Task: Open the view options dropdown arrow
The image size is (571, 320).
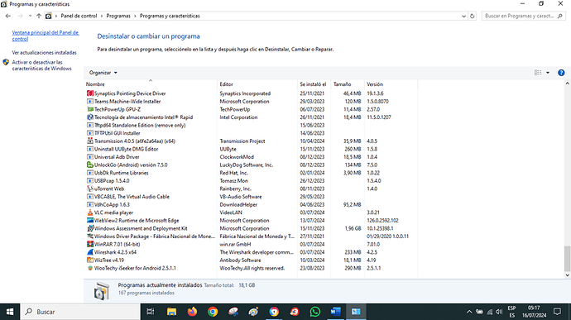Action: click(x=548, y=73)
